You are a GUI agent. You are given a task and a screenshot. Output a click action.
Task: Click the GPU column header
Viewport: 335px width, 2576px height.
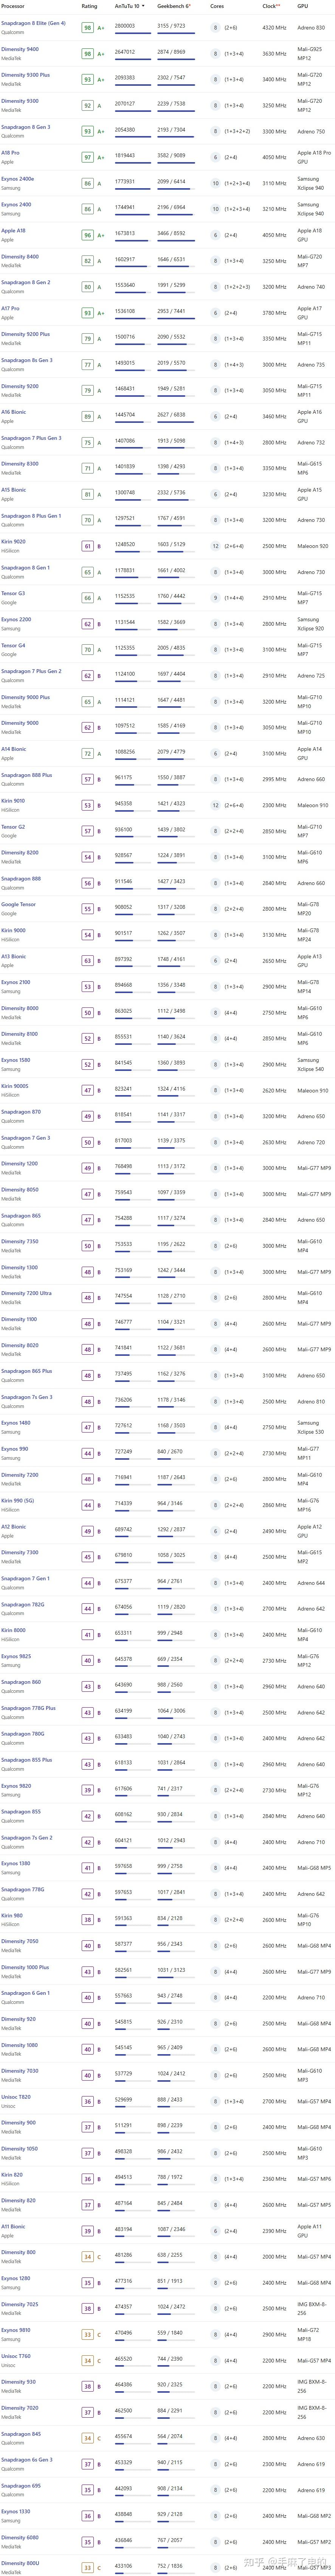pos(302,6)
